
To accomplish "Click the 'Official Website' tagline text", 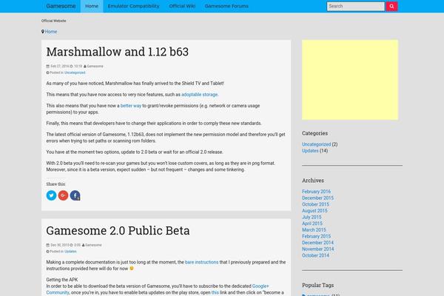I will (x=53, y=21).
